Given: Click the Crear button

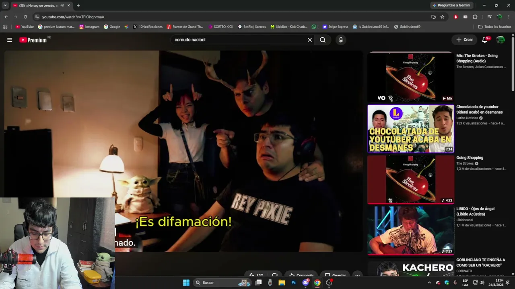Looking at the screenshot, I should [x=464, y=40].
